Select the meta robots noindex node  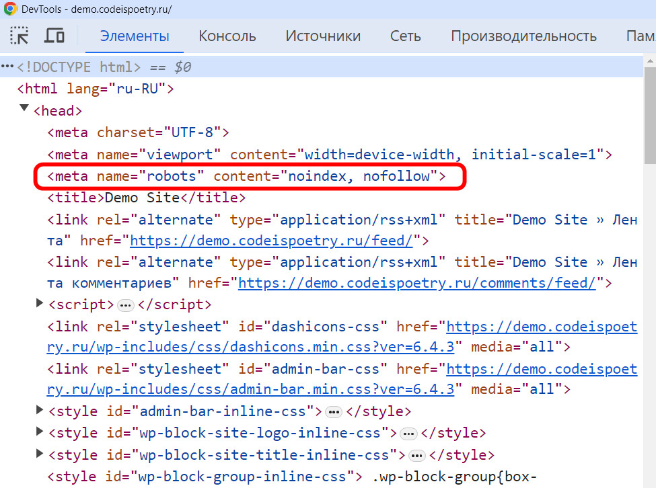click(246, 176)
